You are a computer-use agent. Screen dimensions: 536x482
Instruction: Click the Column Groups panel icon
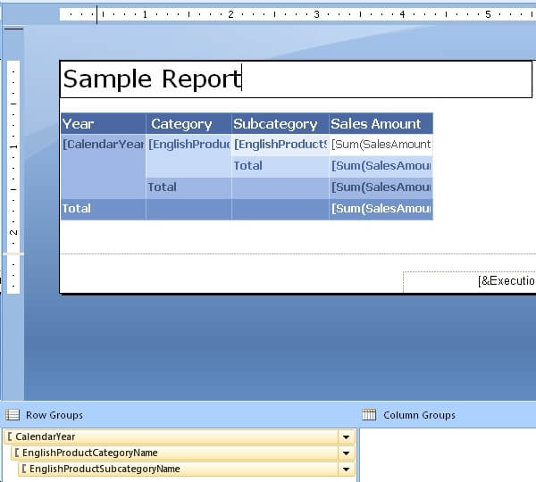pyautogui.click(x=369, y=415)
